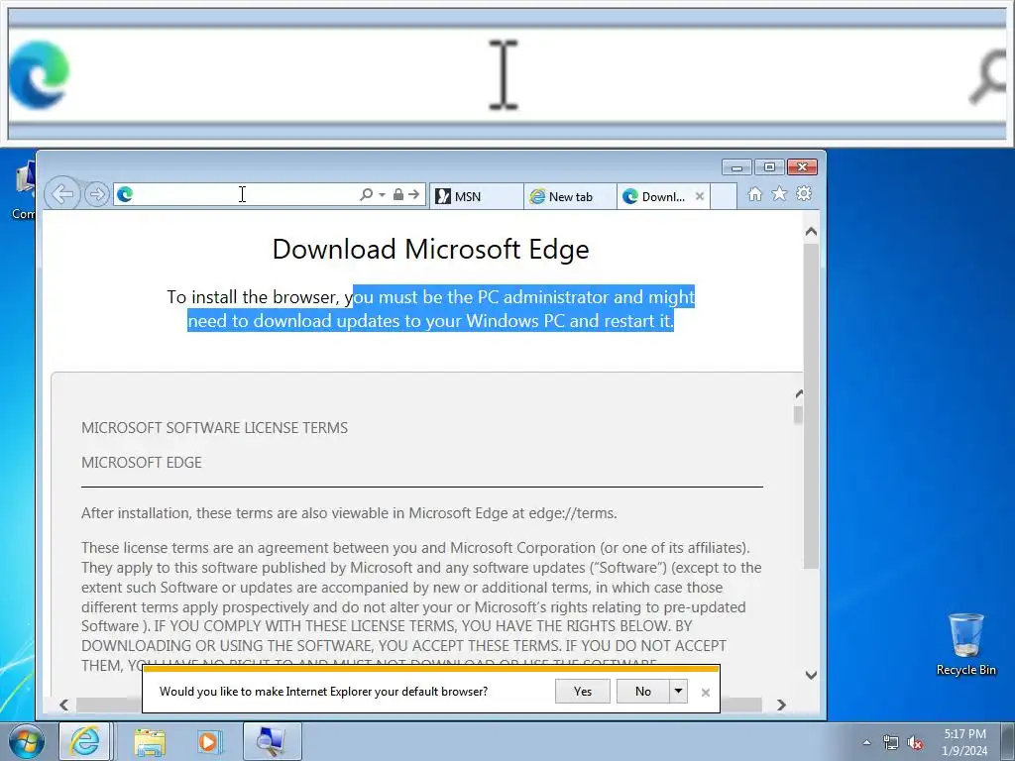Select the Recycle Bin desktop icon
This screenshot has width=1015, height=761.
click(965, 644)
